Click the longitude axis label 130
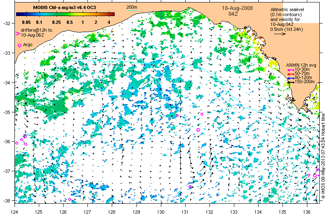This screenshot has height=214, width=330. point(161,212)
